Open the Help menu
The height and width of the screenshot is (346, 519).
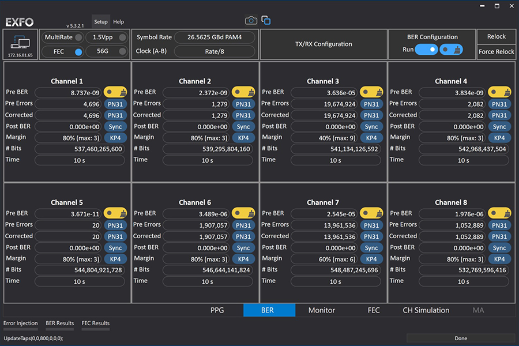[x=118, y=22]
